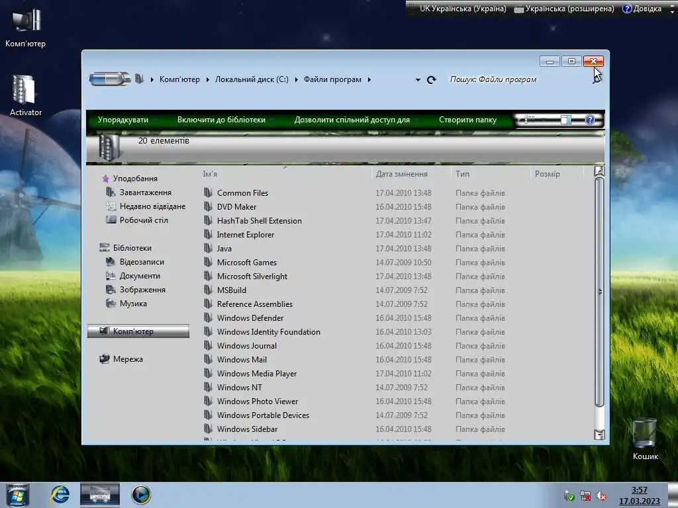The height and width of the screenshot is (508, 678).
Task: Click the Зображення library icon
Action: 111,290
